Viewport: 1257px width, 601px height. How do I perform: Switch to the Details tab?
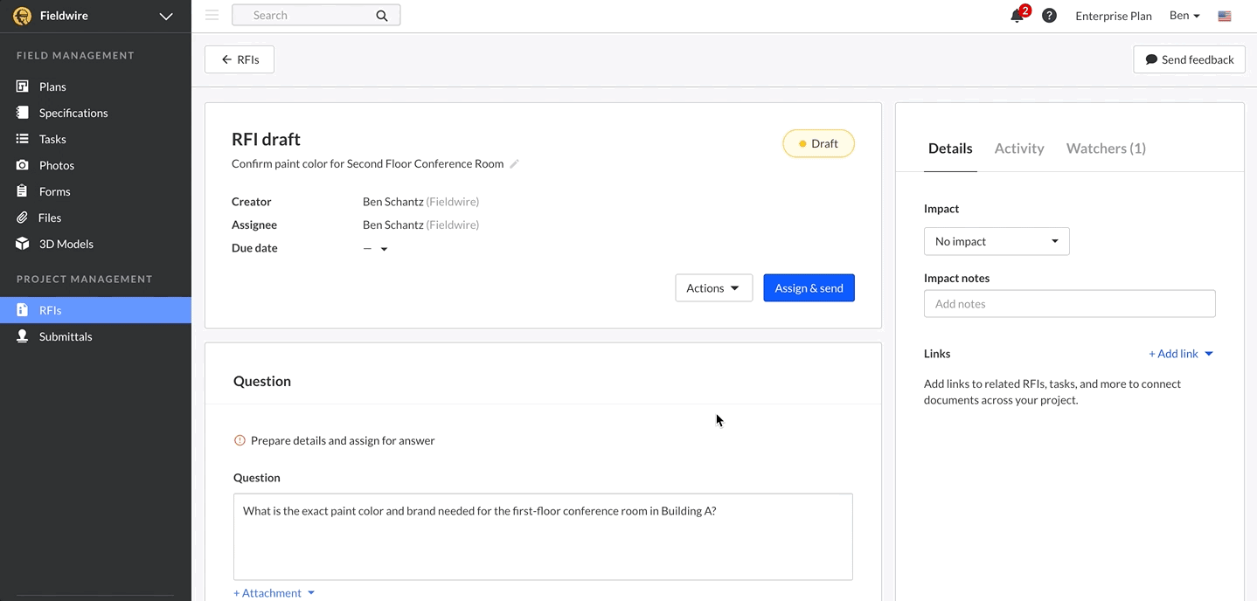950,149
